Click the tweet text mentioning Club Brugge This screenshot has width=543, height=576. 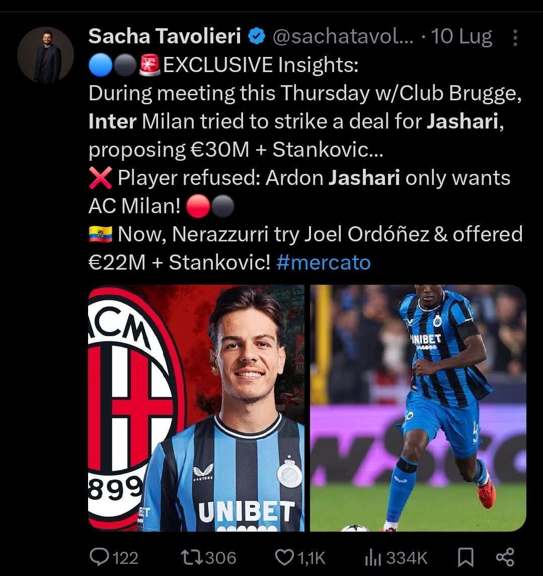coord(305,163)
